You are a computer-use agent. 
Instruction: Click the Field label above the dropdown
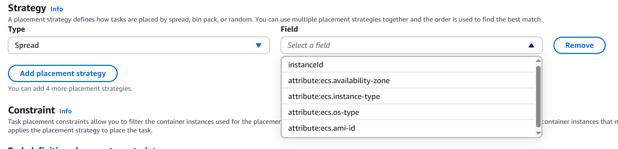pyautogui.click(x=289, y=29)
